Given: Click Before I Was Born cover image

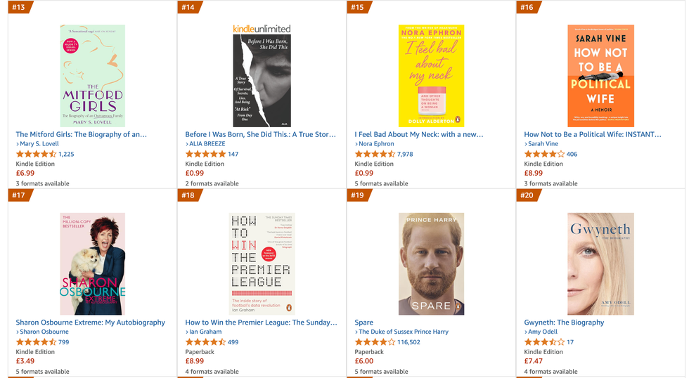Looking at the screenshot, I should click(x=262, y=76).
